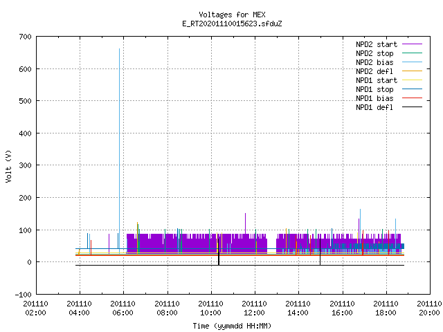Click the orange NPD2 defl legend line

[413, 71]
